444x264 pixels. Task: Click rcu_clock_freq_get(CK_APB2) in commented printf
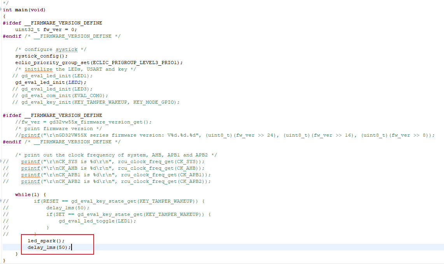tap(165, 181)
